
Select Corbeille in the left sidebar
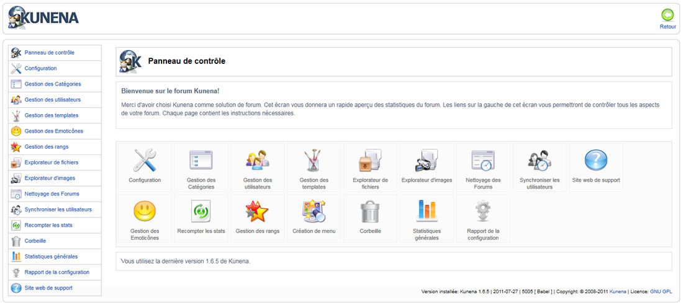click(x=55, y=241)
